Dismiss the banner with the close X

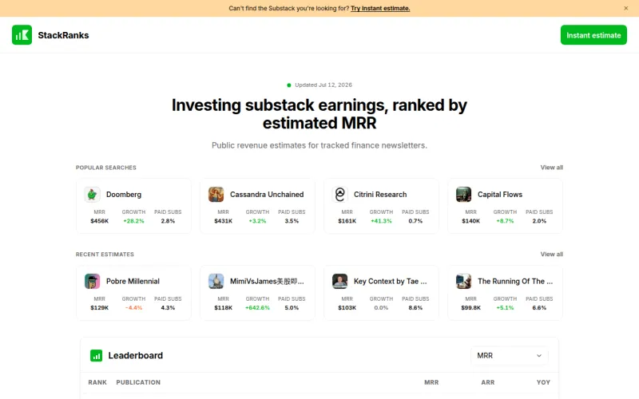(x=626, y=8)
